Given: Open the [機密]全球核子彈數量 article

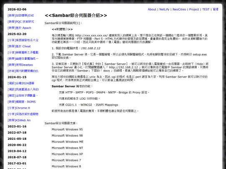Looking at the screenshot, I should (23, 96).
